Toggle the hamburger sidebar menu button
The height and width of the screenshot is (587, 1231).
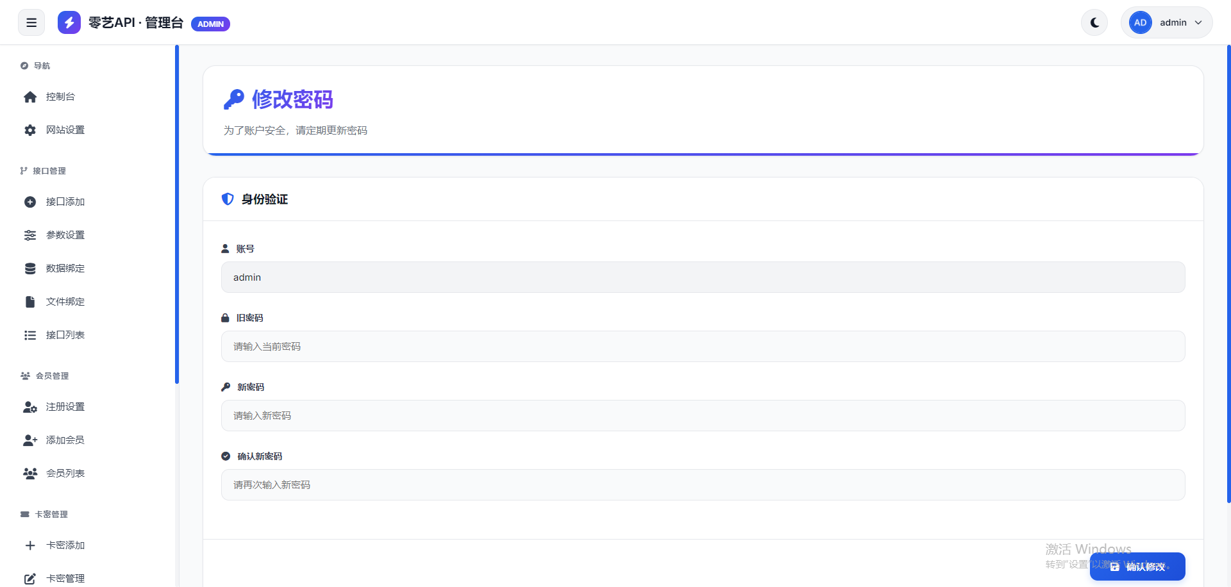point(31,23)
